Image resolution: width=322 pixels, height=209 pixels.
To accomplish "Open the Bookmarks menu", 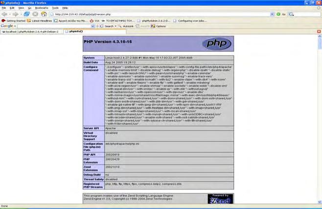I will [42, 8].
